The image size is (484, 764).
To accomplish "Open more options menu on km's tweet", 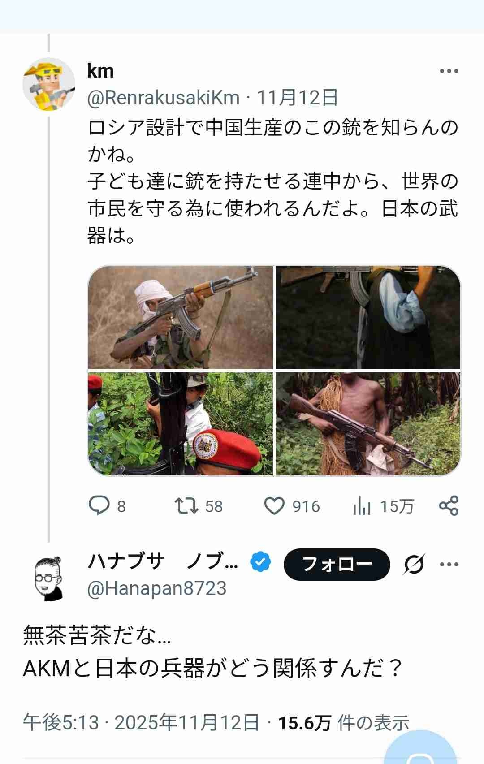I will (x=449, y=71).
